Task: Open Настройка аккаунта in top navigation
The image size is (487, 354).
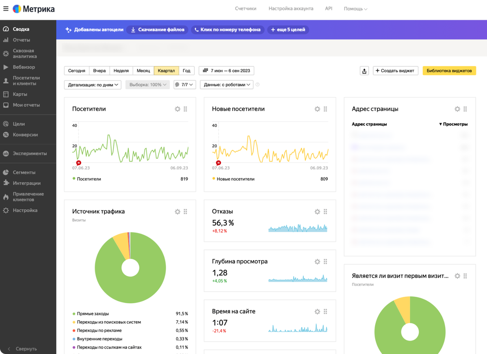Action: 291,9
